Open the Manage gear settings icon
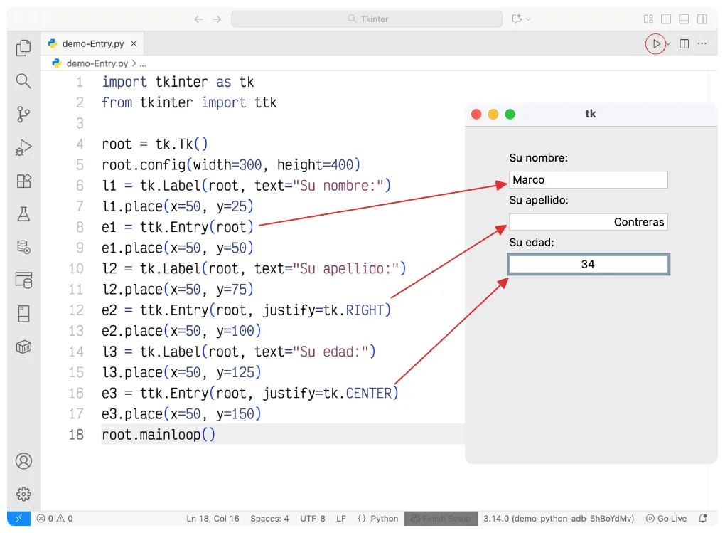 23,494
